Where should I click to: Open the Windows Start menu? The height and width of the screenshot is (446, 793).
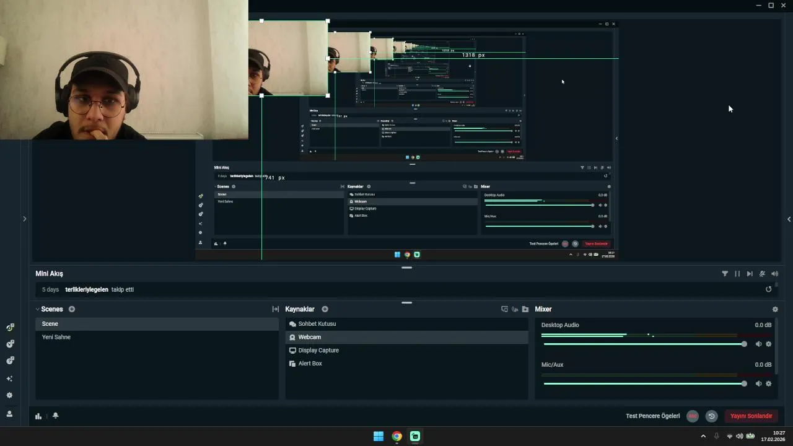click(x=379, y=436)
